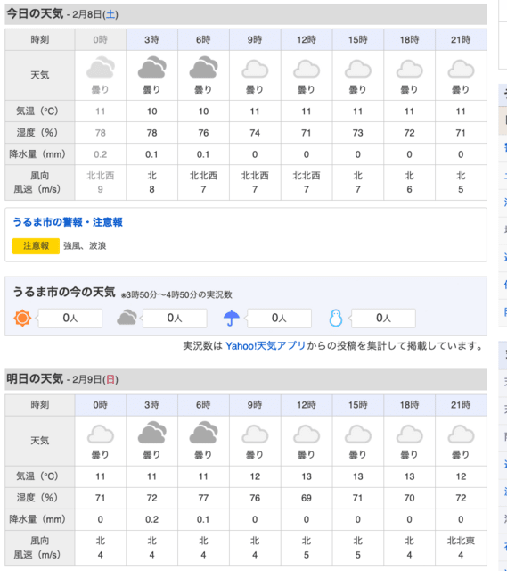Open the Yahoo!天気アプリ link

click(266, 345)
